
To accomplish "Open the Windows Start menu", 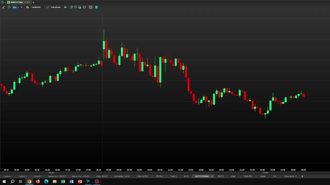I will pos(4,182).
